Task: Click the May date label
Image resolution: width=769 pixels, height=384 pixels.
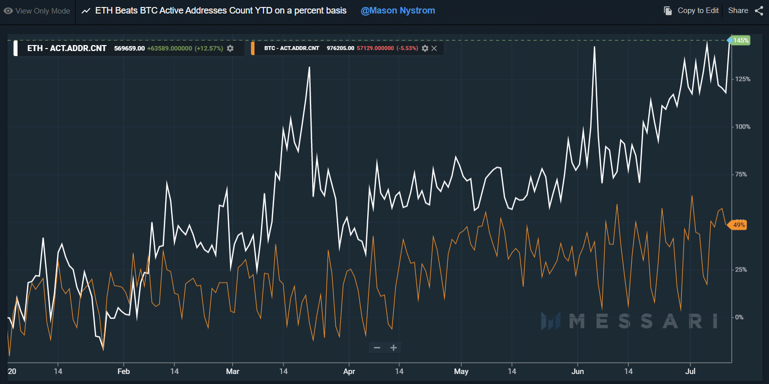Action: [x=461, y=371]
